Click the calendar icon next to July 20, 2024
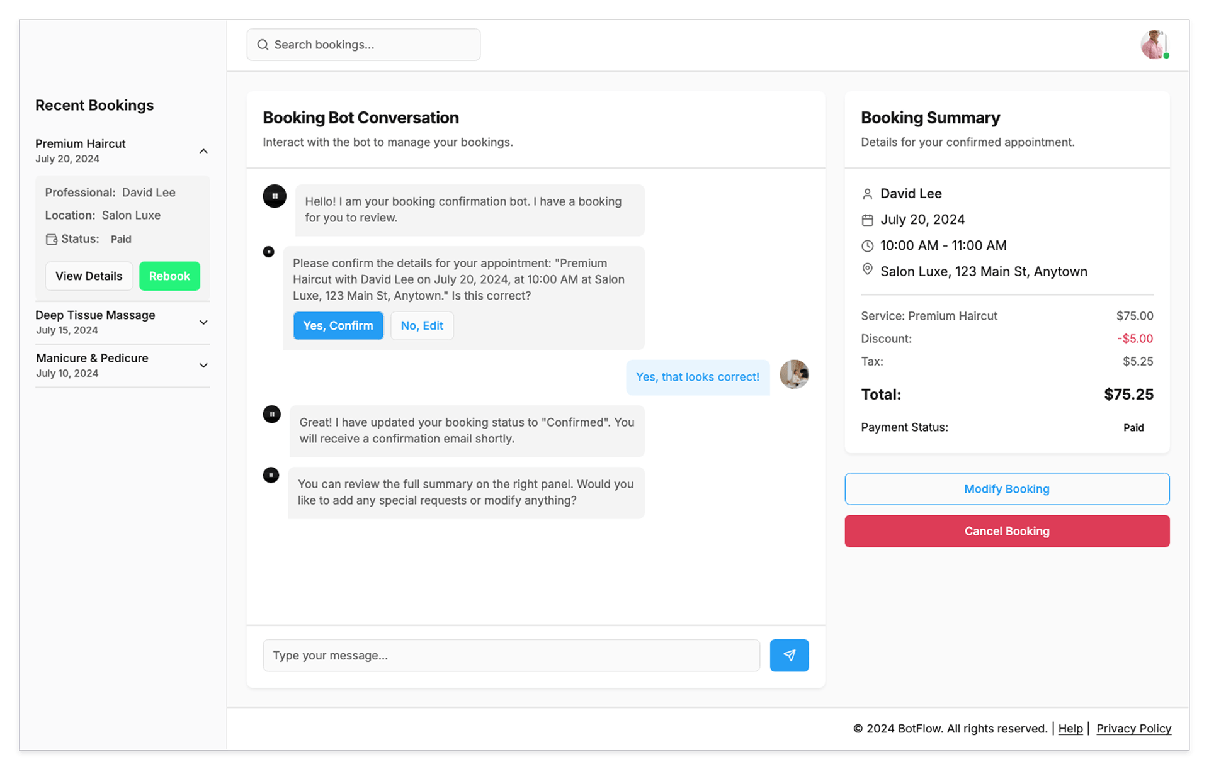This screenshot has height=762, width=1209. click(867, 220)
